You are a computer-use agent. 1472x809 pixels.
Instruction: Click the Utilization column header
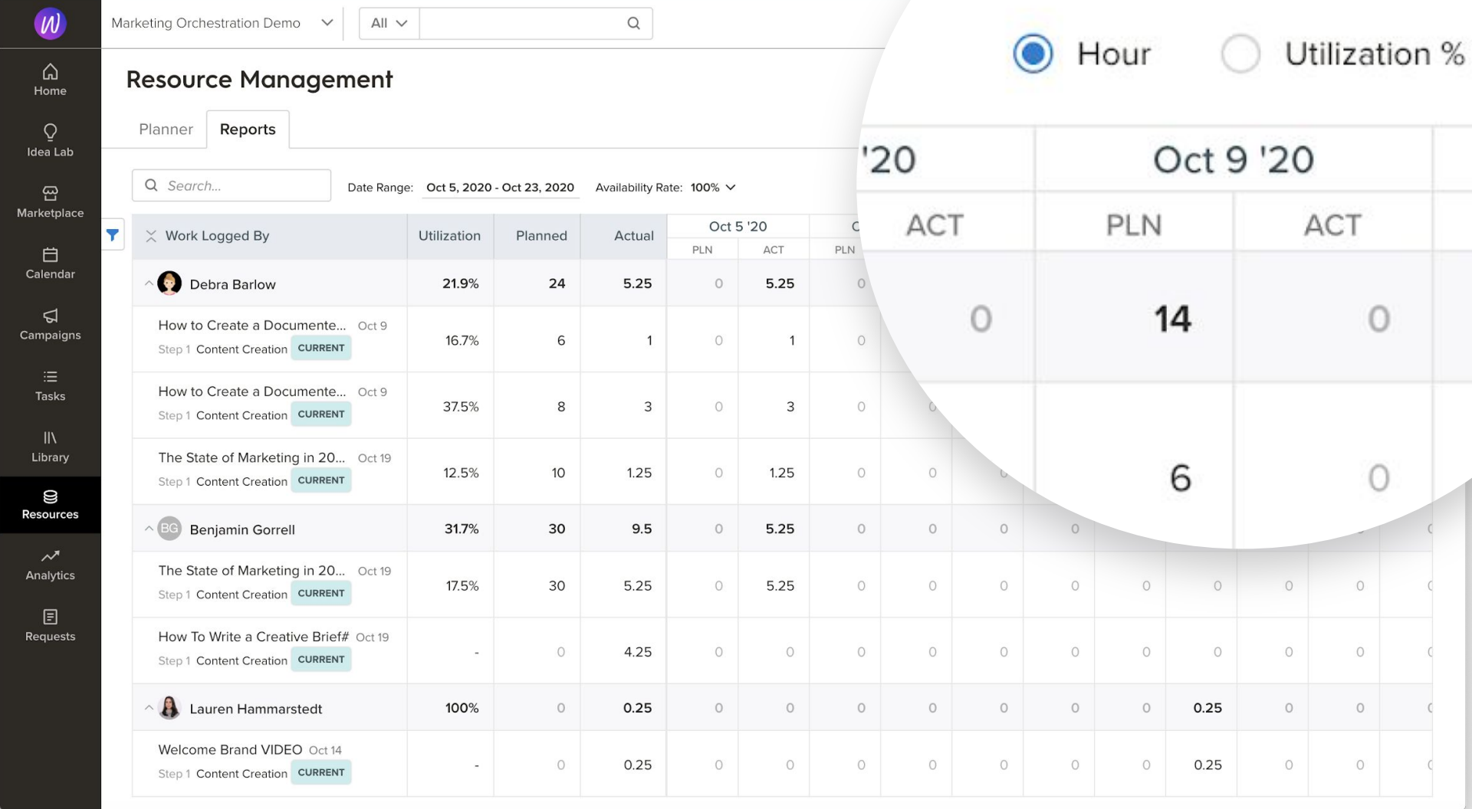tap(449, 236)
